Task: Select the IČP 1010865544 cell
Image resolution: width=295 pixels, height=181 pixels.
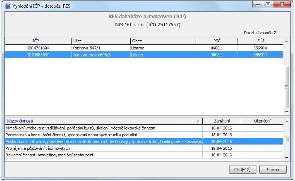Action: [x=38, y=55]
